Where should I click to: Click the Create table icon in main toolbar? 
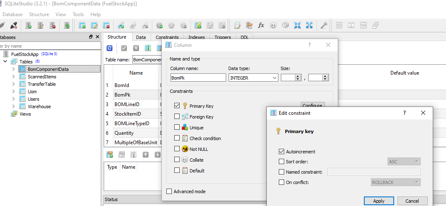pos(82,26)
